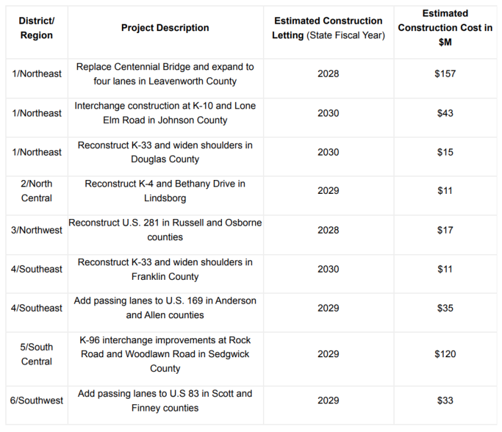This screenshot has width=502, height=432.
Task: Click the $43 cost cell
Action: click(445, 113)
